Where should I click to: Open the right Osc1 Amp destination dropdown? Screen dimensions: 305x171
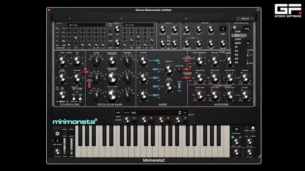[138, 25]
